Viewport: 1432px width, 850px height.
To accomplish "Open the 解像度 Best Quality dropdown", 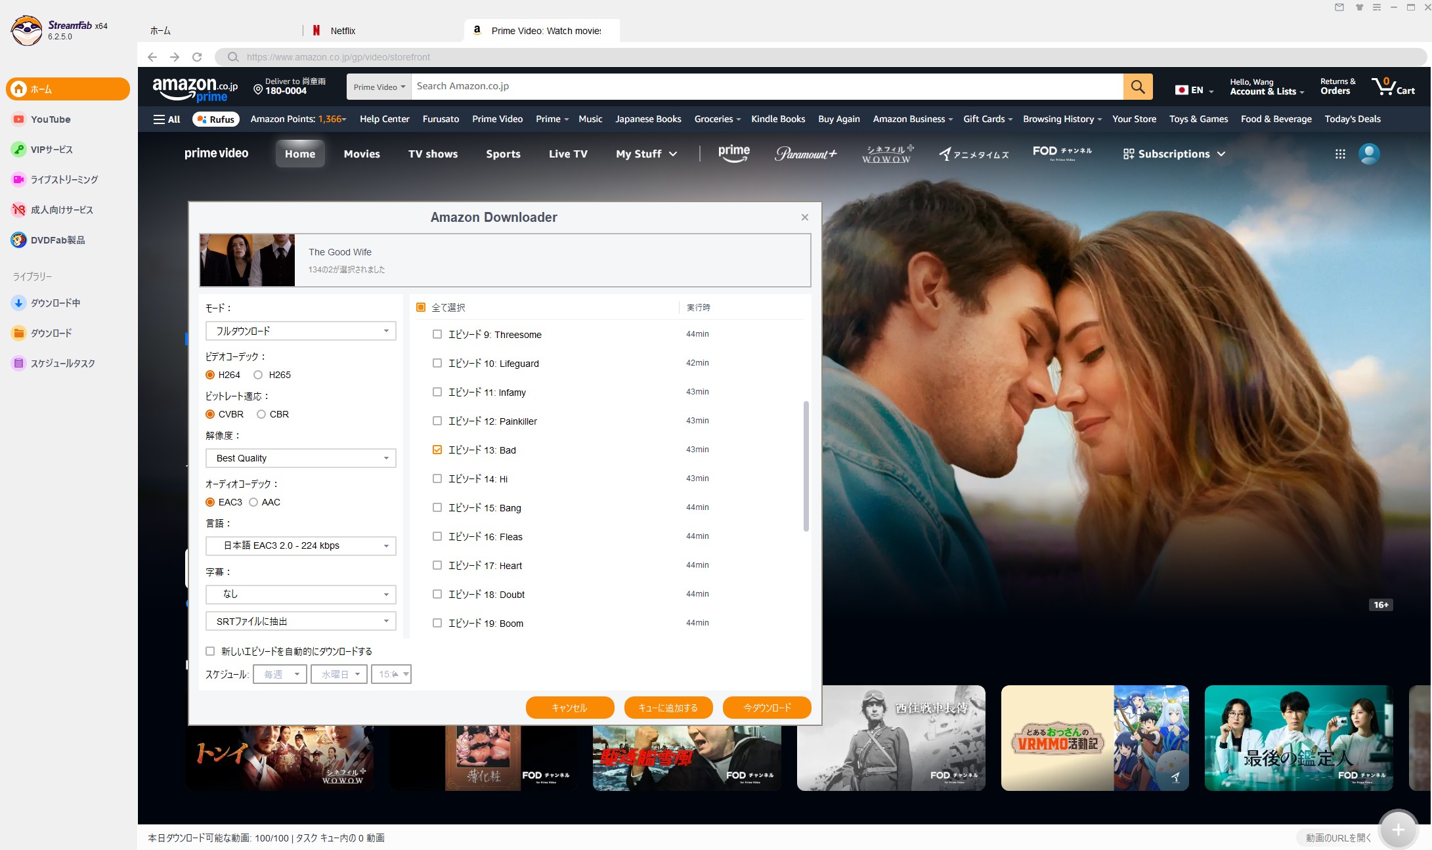I will tap(301, 458).
